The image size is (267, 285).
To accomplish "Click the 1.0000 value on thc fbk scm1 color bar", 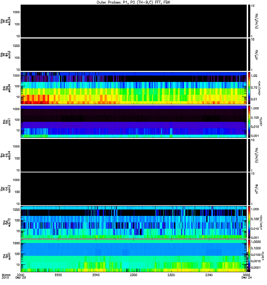I will click(256, 242).
